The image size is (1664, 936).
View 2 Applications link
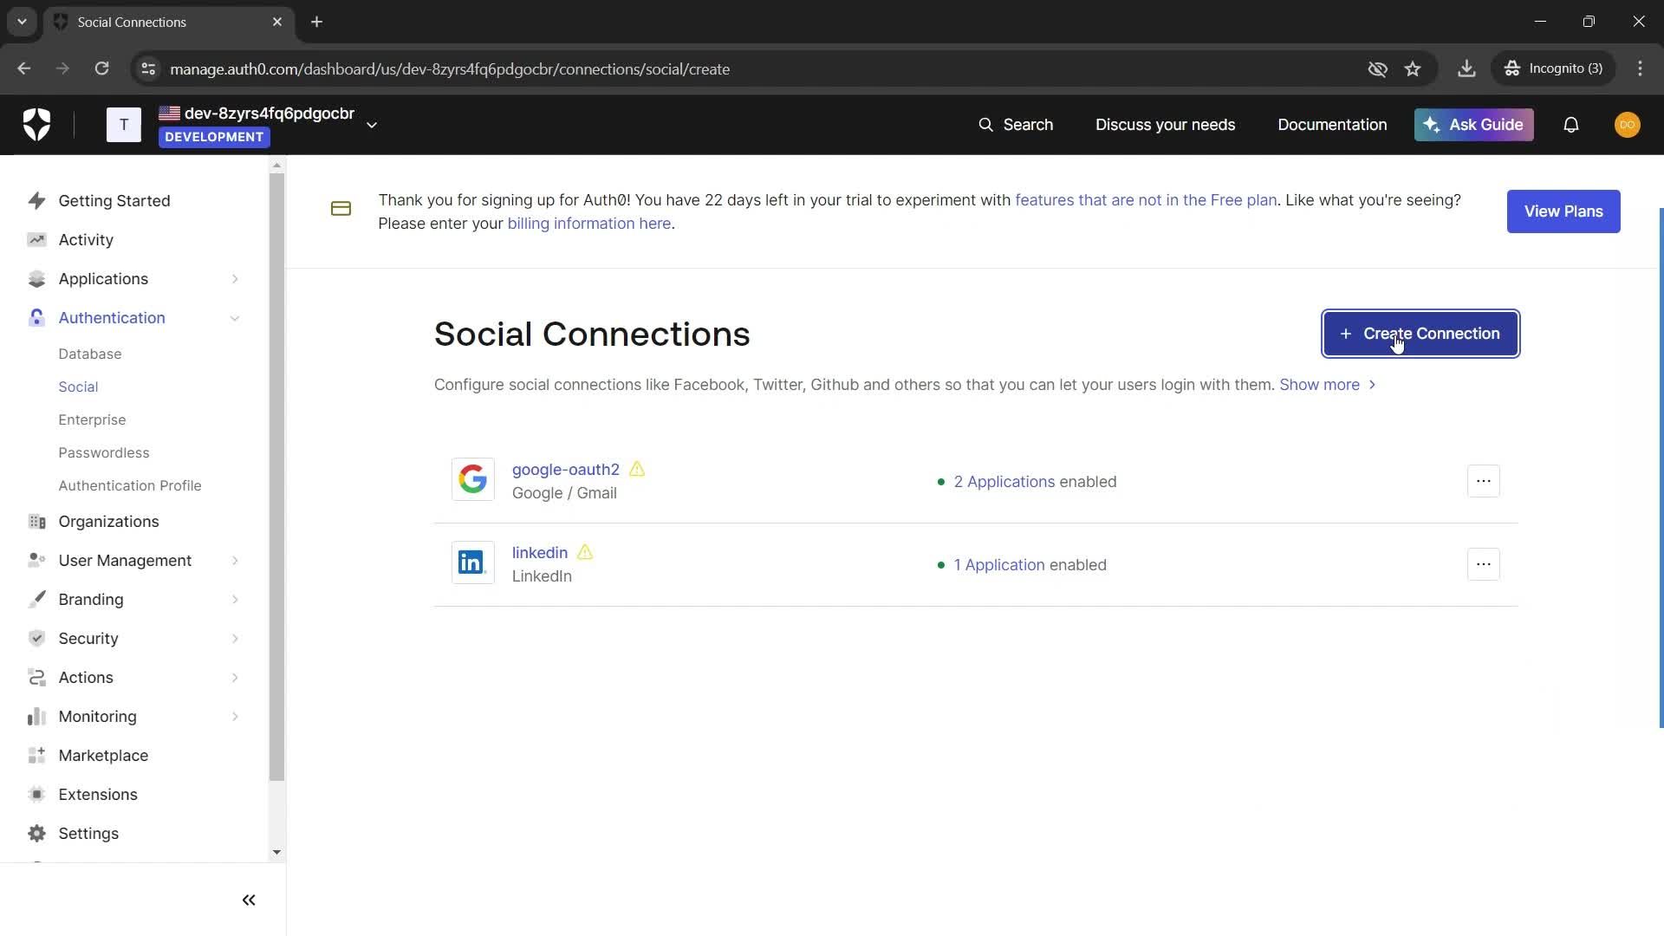1004,481
